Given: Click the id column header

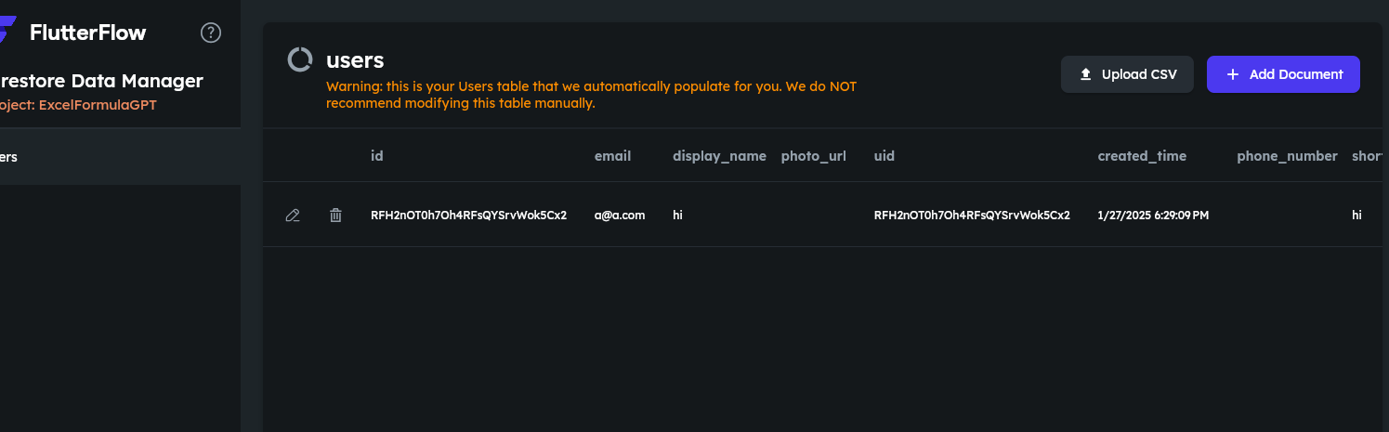Looking at the screenshot, I should pyautogui.click(x=377, y=156).
